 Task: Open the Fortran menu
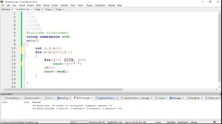coord(55,6)
